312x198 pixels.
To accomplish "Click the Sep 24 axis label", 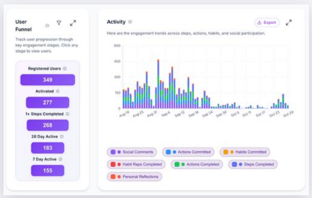I will (208, 114).
